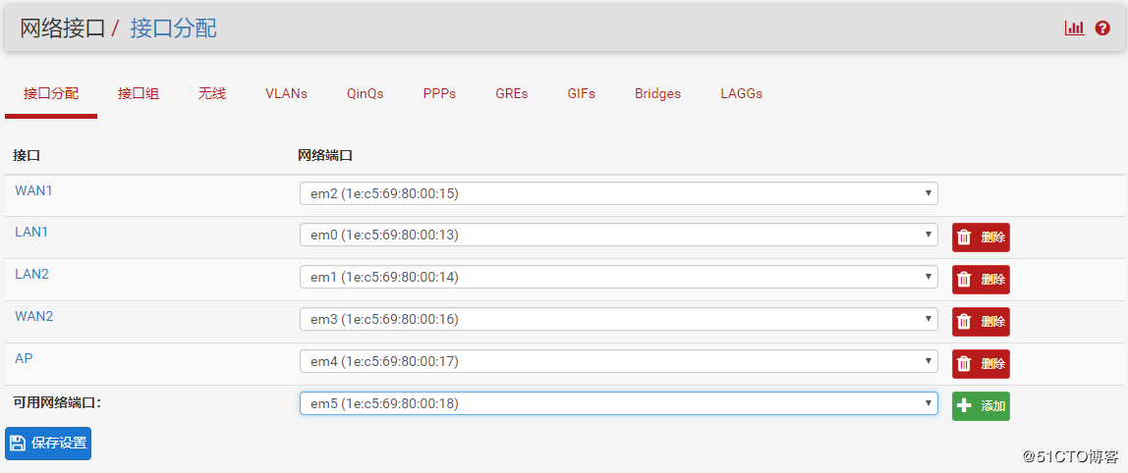
Task: Click the trash icon in AP row
Action: (x=964, y=364)
